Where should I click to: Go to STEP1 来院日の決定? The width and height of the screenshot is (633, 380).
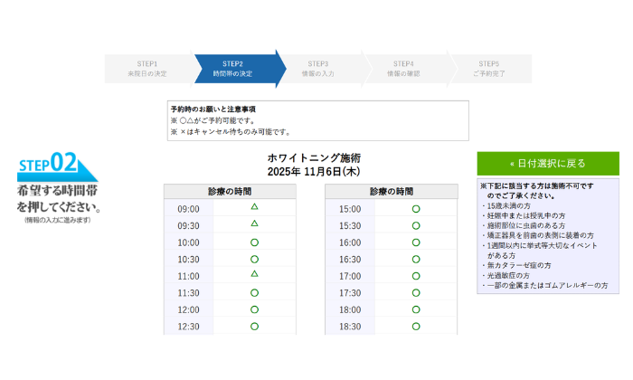click(147, 69)
